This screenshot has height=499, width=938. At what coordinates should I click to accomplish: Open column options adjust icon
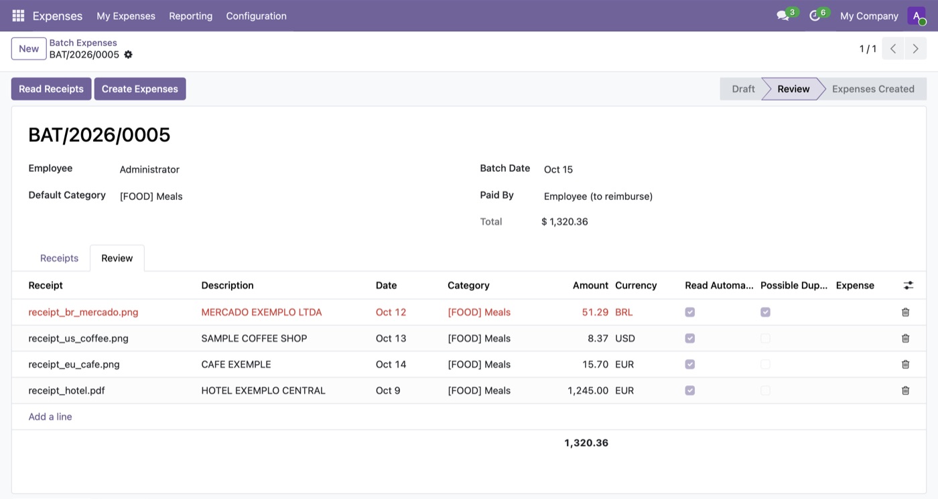coord(908,286)
